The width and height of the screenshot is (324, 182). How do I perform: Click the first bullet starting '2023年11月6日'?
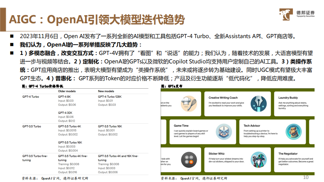158,36
